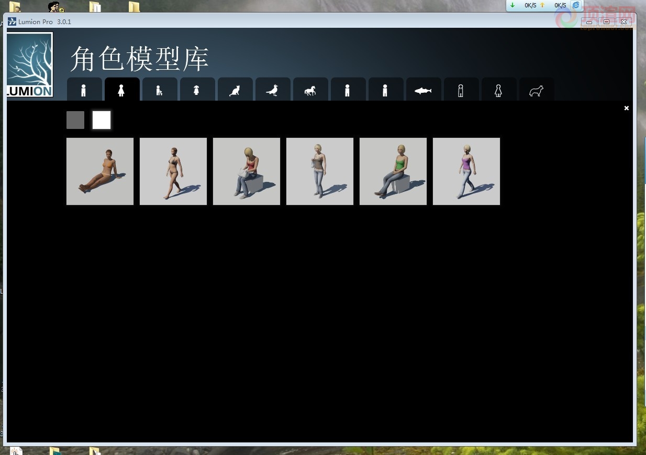The width and height of the screenshot is (646, 455).
Task: Click the white page square
Action: (102, 120)
